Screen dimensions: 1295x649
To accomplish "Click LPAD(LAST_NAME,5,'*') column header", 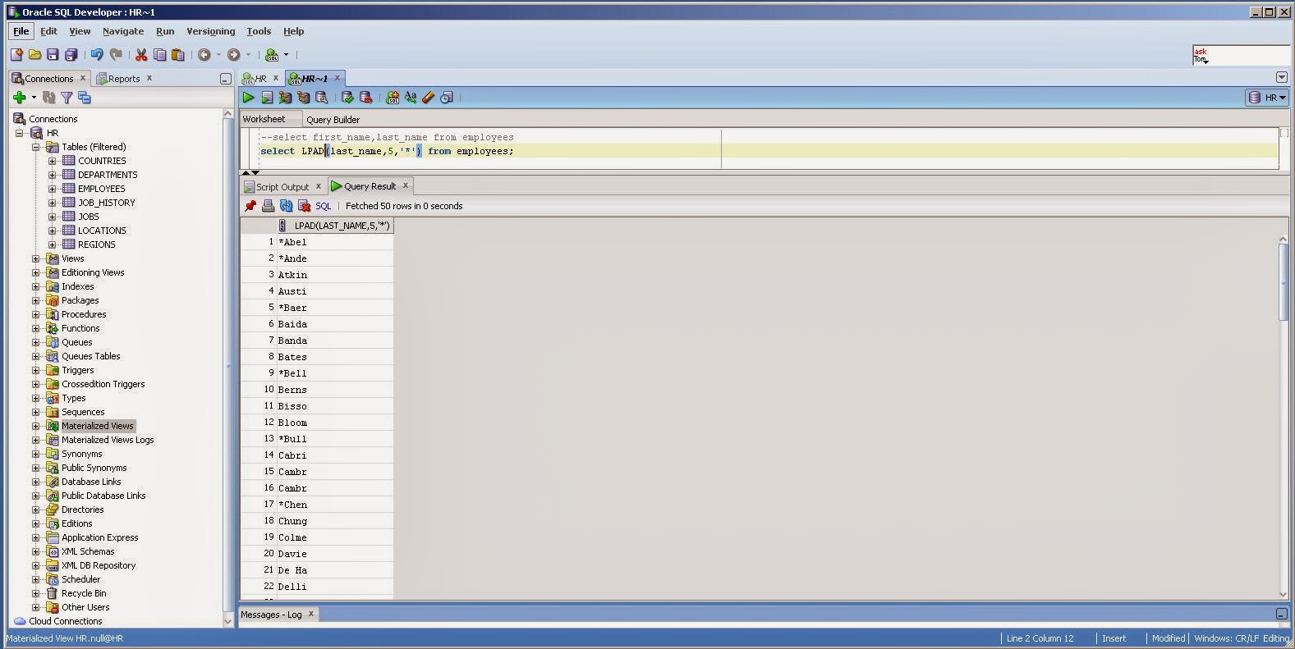I will tap(335, 226).
